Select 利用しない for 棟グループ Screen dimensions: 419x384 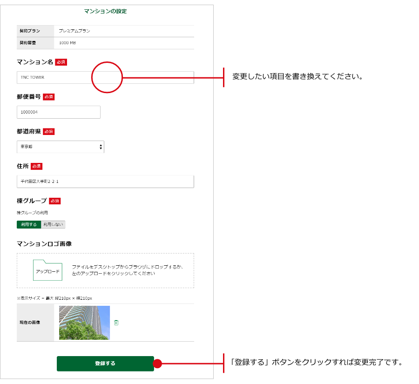[x=53, y=225]
